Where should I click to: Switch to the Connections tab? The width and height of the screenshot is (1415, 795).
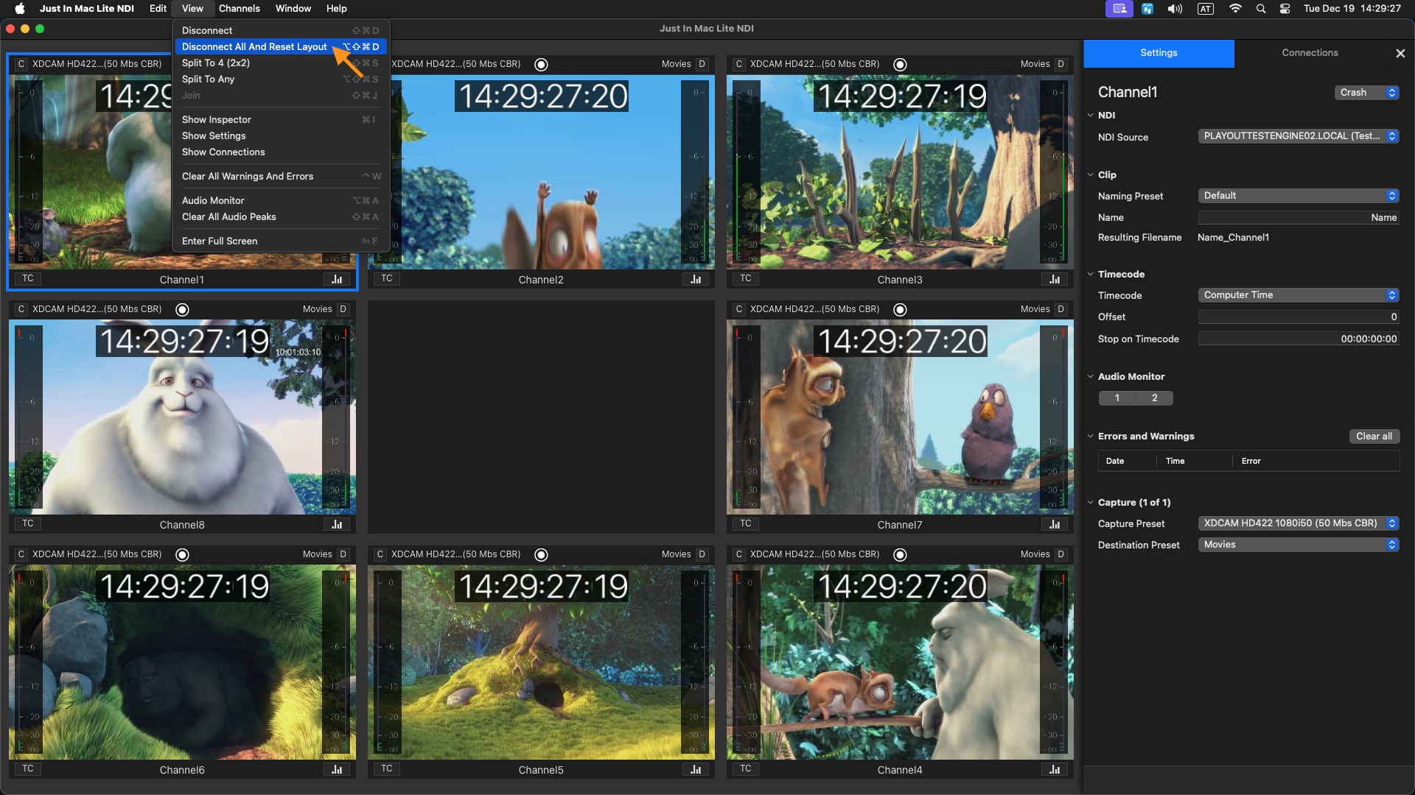coord(1310,53)
